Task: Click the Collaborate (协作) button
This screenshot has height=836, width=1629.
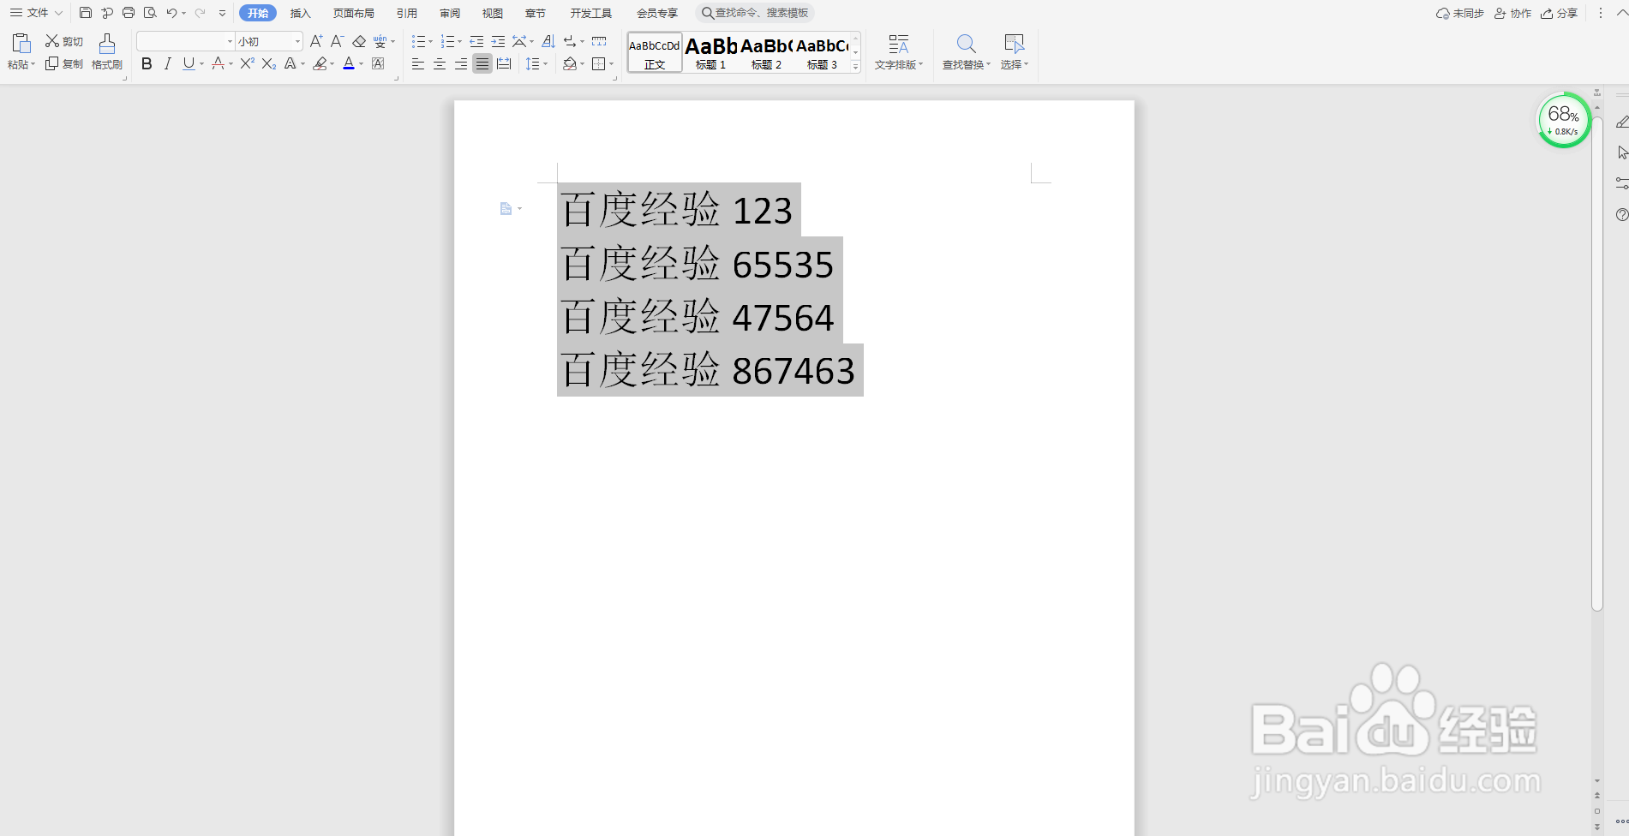Action: tap(1513, 13)
